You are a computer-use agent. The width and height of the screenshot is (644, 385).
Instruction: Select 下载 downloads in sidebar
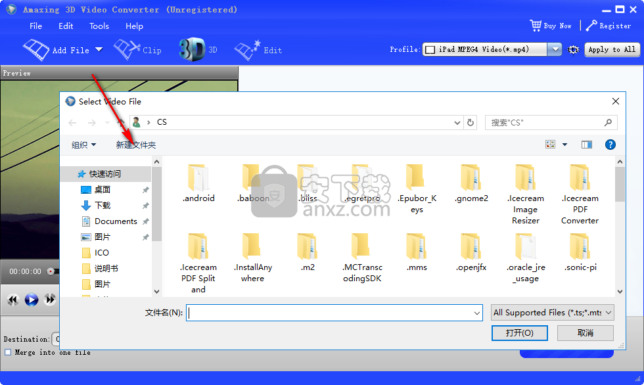(103, 205)
